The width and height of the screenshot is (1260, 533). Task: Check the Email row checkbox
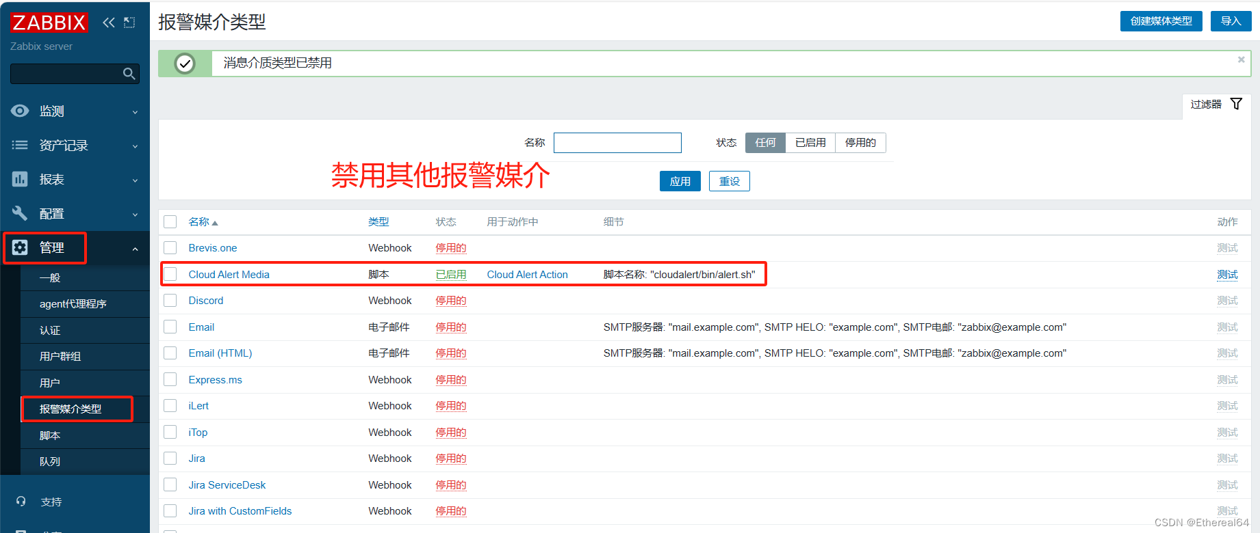[170, 327]
